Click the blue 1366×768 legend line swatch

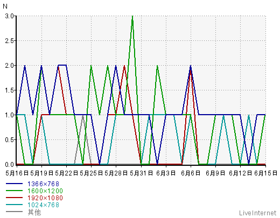[14, 184]
